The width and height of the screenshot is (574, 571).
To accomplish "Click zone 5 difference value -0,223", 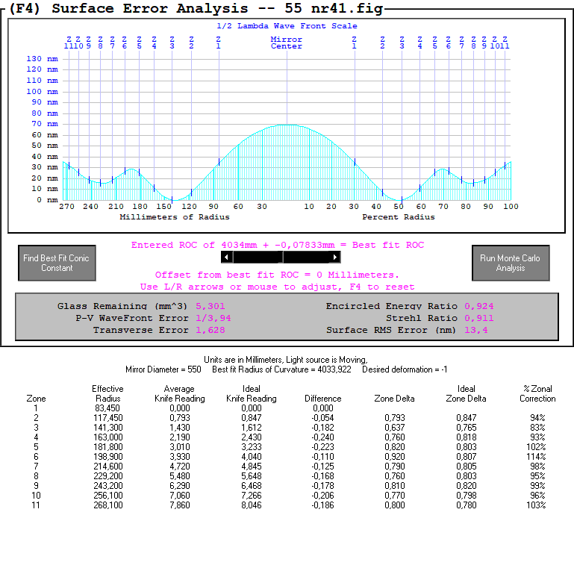I will pos(322,447).
